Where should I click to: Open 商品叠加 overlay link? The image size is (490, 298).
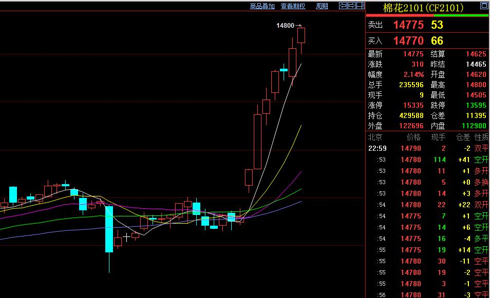(x=262, y=6)
